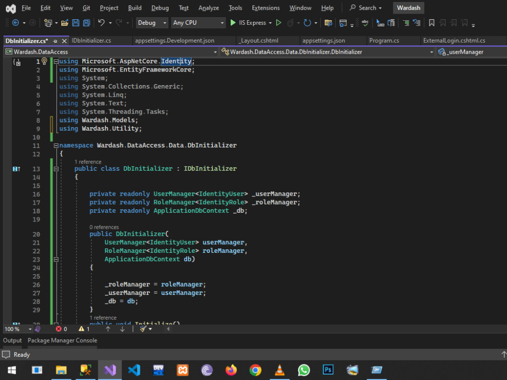Collapse the using directives region
Viewport: 507px width, 380px height.
pos(56,61)
